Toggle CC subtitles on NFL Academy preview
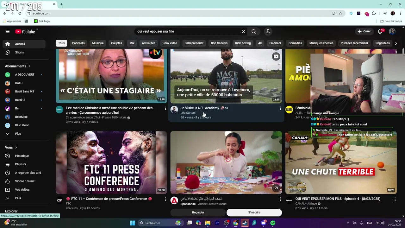Viewport: 405px width, 228px height. click(x=276, y=57)
